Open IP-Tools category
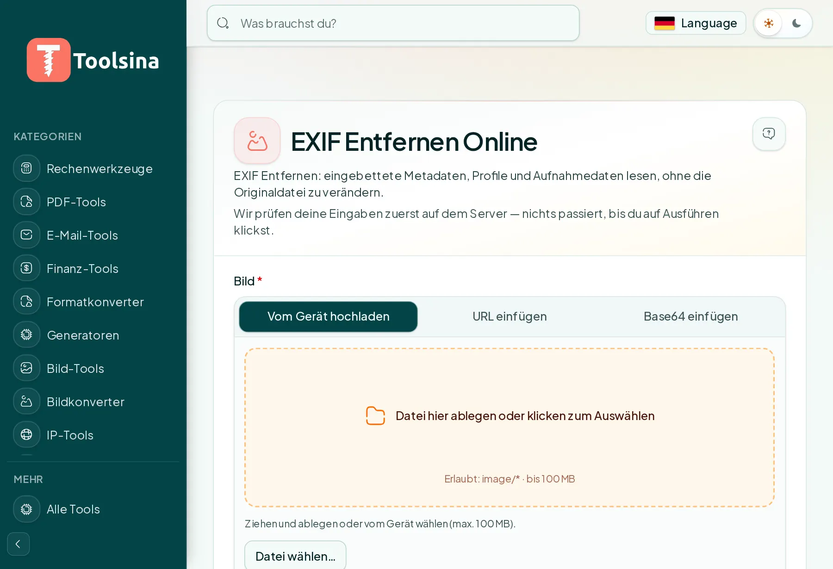Viewport: 833px width, 569px height. [x=93, y=435]
